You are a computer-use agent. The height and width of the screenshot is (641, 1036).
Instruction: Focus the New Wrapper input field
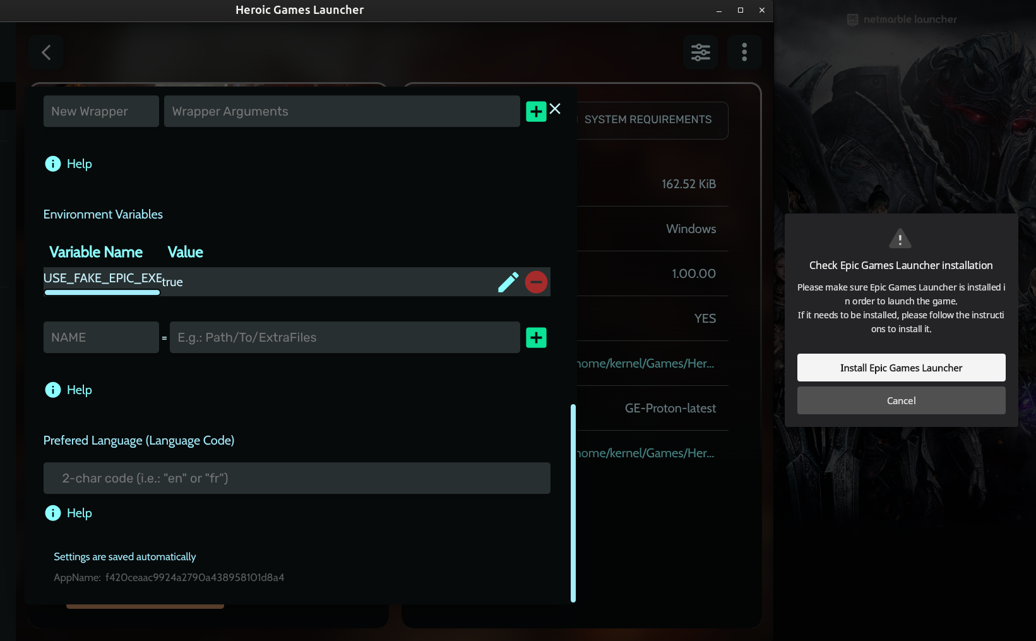pyautogui.click(x=101, y=111)
